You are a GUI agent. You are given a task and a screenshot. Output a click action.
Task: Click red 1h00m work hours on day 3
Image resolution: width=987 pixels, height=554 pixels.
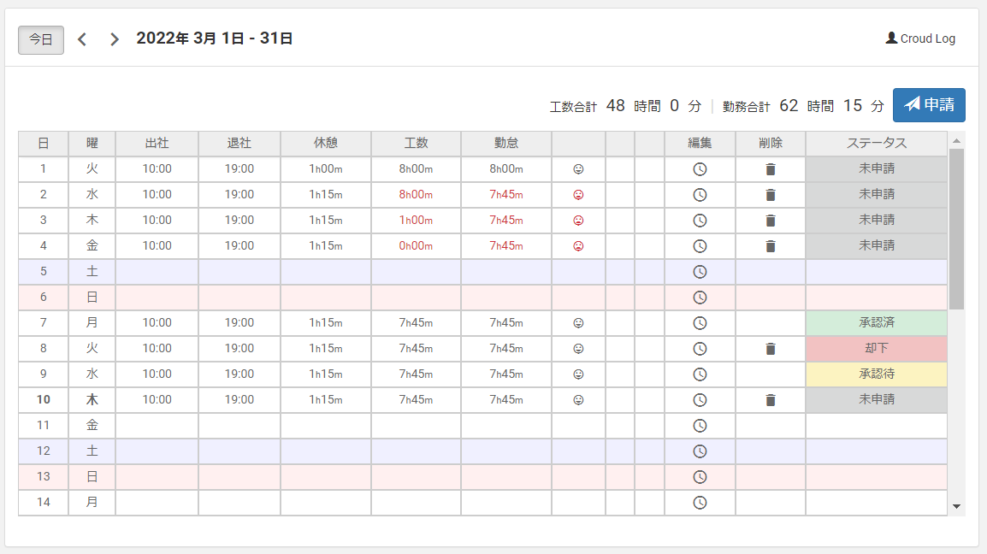click(416, 221)
